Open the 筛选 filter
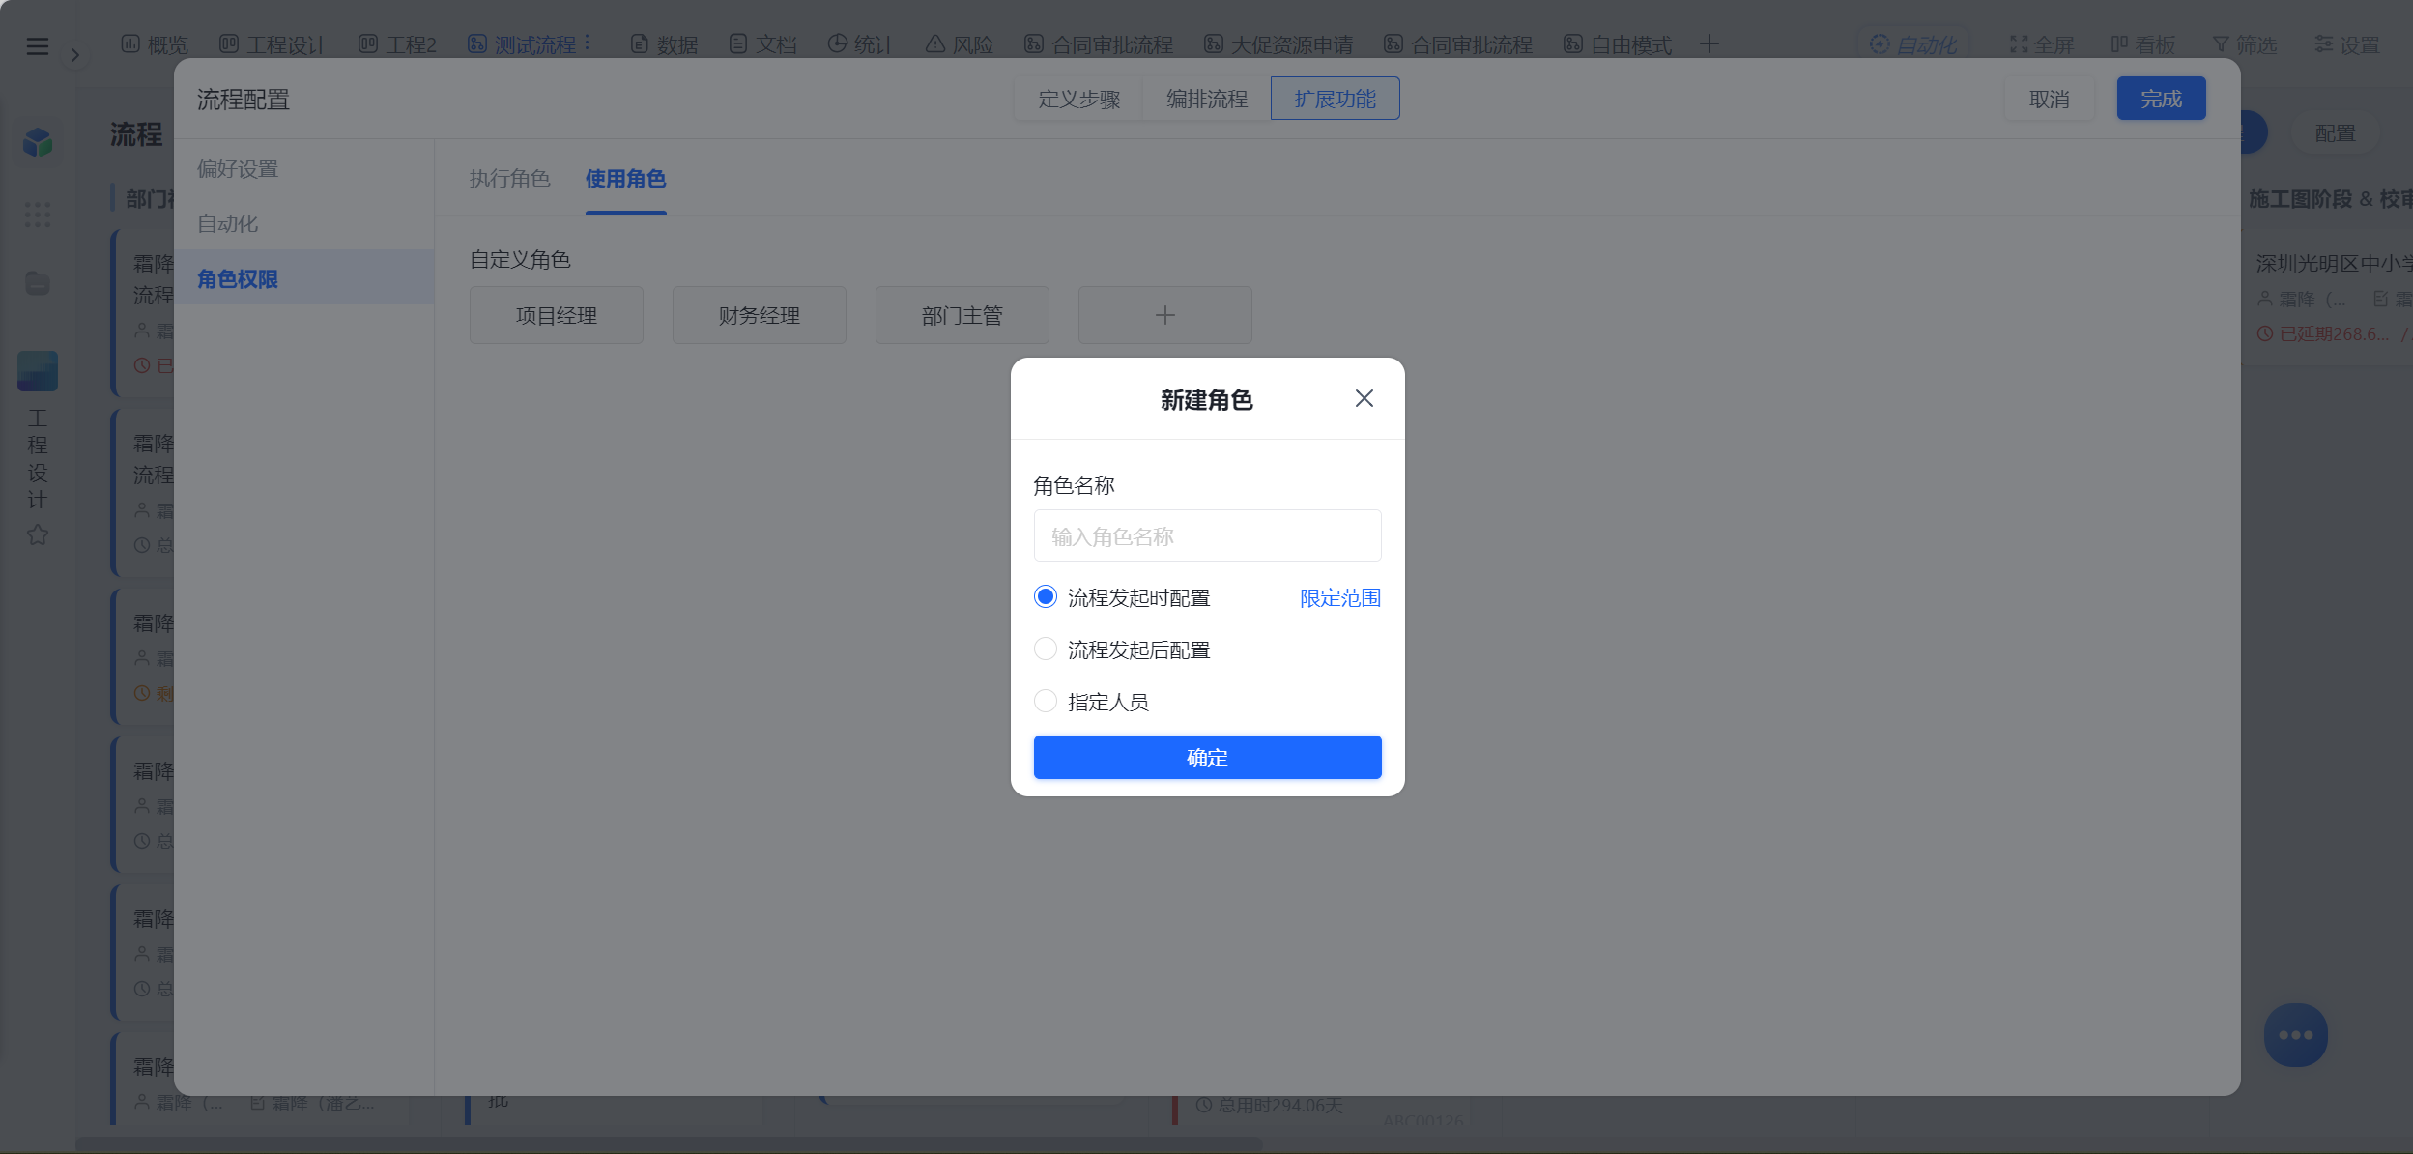 pyautogui.click(x=2244, y=44)
